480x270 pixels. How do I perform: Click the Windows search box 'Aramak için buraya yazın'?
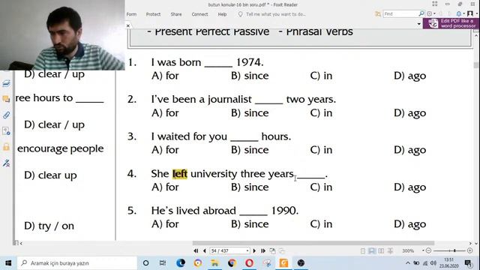click(x=77, y=263)
